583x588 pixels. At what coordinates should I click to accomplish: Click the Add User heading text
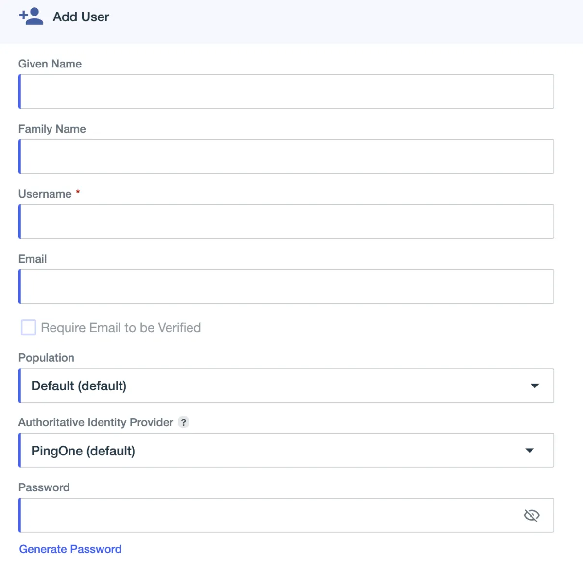(81, 17)
